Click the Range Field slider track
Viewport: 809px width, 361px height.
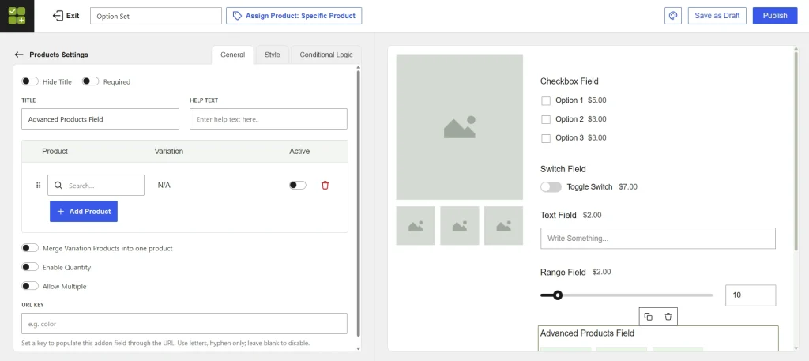click(x=627, y=295)
